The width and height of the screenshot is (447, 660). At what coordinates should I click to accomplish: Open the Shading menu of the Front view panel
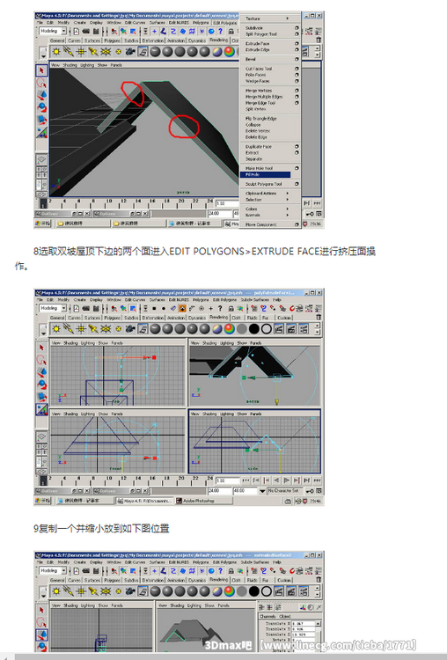click(70, 414)
